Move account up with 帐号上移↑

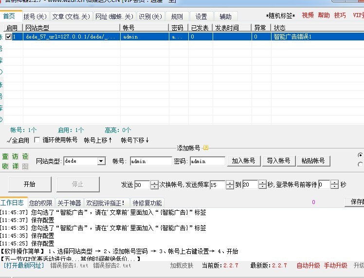(x=98, y=140)
